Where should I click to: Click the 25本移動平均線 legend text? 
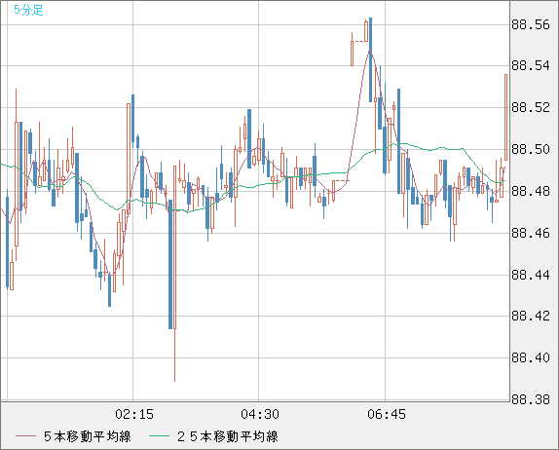(228, 436)
